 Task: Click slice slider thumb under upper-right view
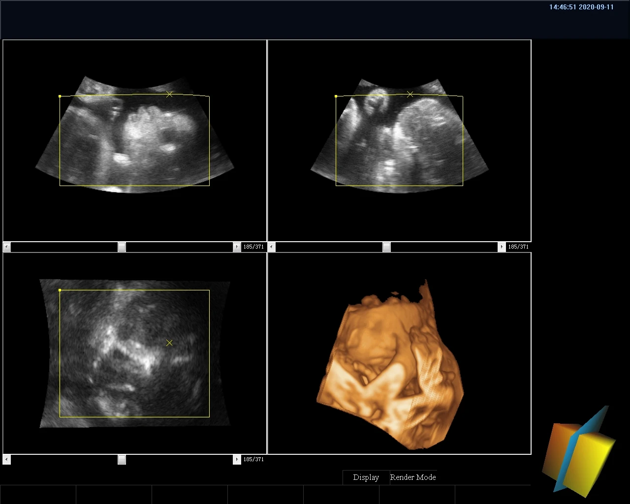[x=386, y=247]
